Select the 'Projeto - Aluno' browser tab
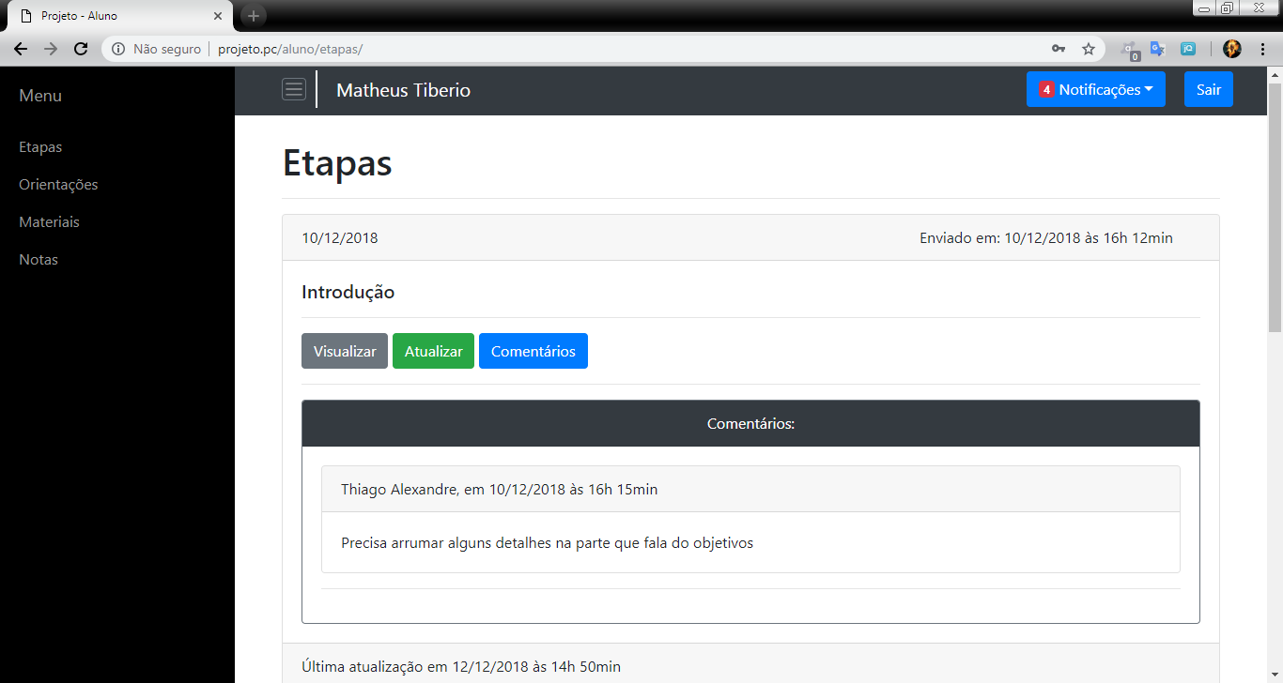 pos(117,16)
